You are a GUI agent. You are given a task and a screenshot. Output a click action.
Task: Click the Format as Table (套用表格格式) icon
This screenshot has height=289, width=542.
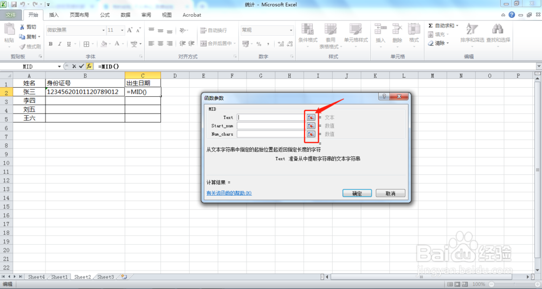330,30
